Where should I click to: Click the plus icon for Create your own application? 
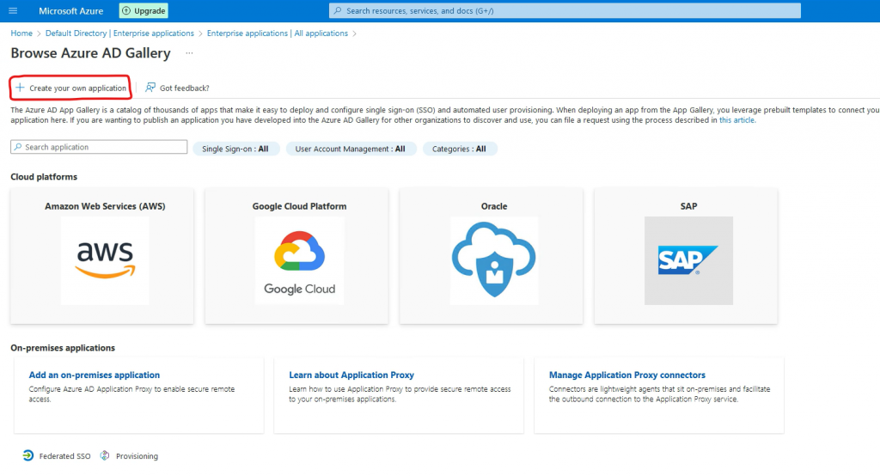click(x=20, y=88)
